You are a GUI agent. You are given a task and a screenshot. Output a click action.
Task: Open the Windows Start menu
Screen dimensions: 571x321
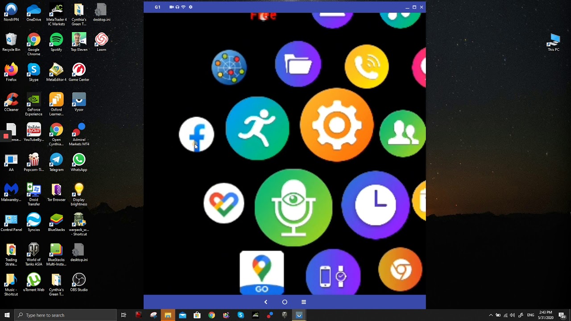(7, 315)
